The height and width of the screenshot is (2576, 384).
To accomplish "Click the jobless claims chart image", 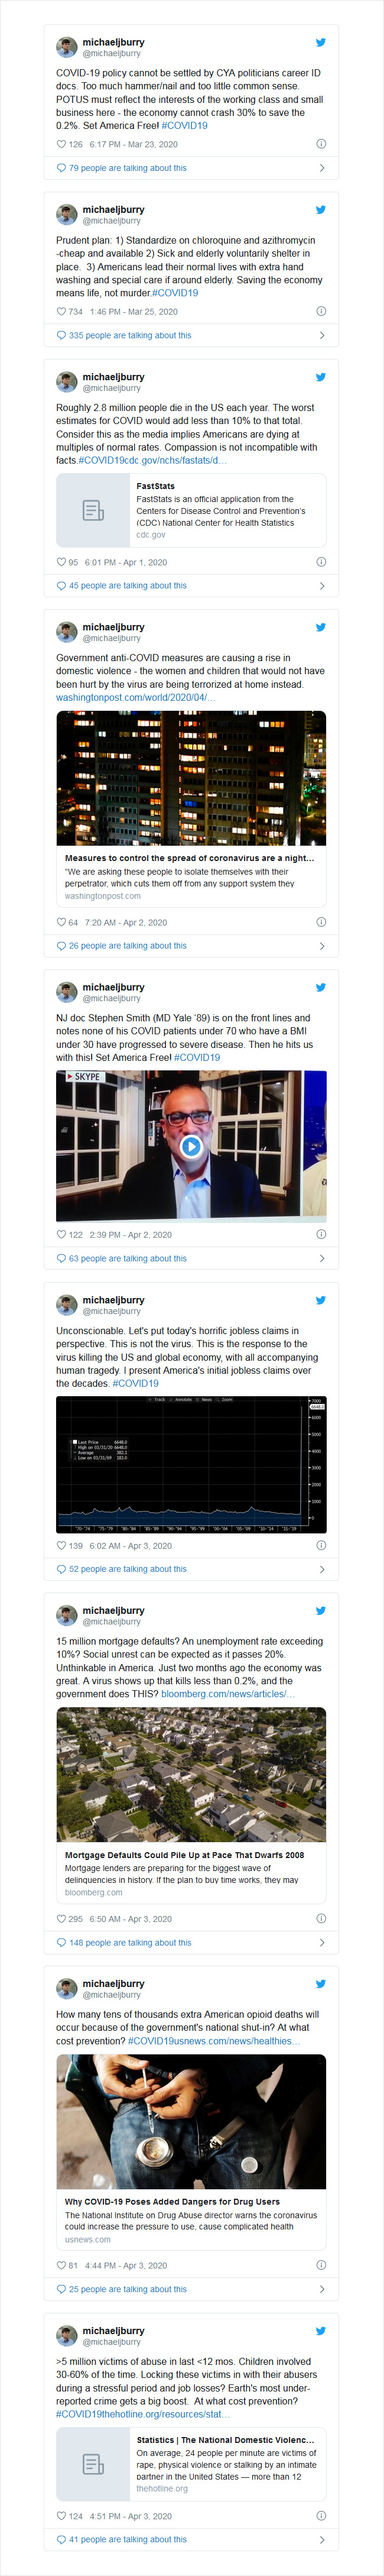I will [x=191, y=1464].
